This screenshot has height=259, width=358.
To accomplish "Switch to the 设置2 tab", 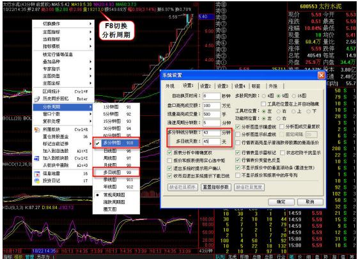I will point(205,86).
